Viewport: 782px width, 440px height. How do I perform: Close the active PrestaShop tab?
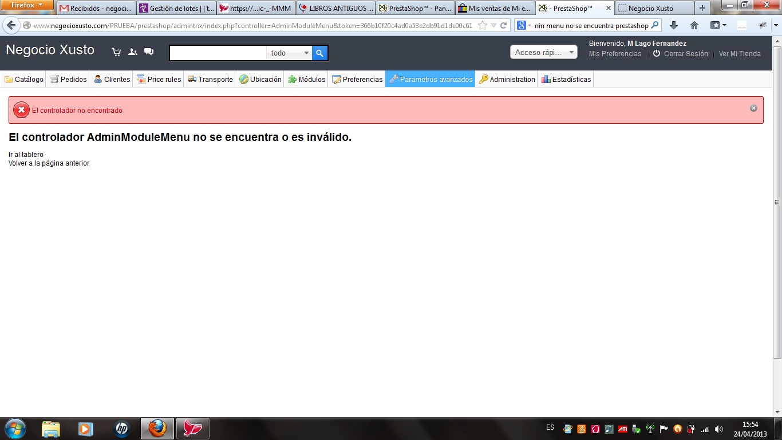click(x=609, y=9)
